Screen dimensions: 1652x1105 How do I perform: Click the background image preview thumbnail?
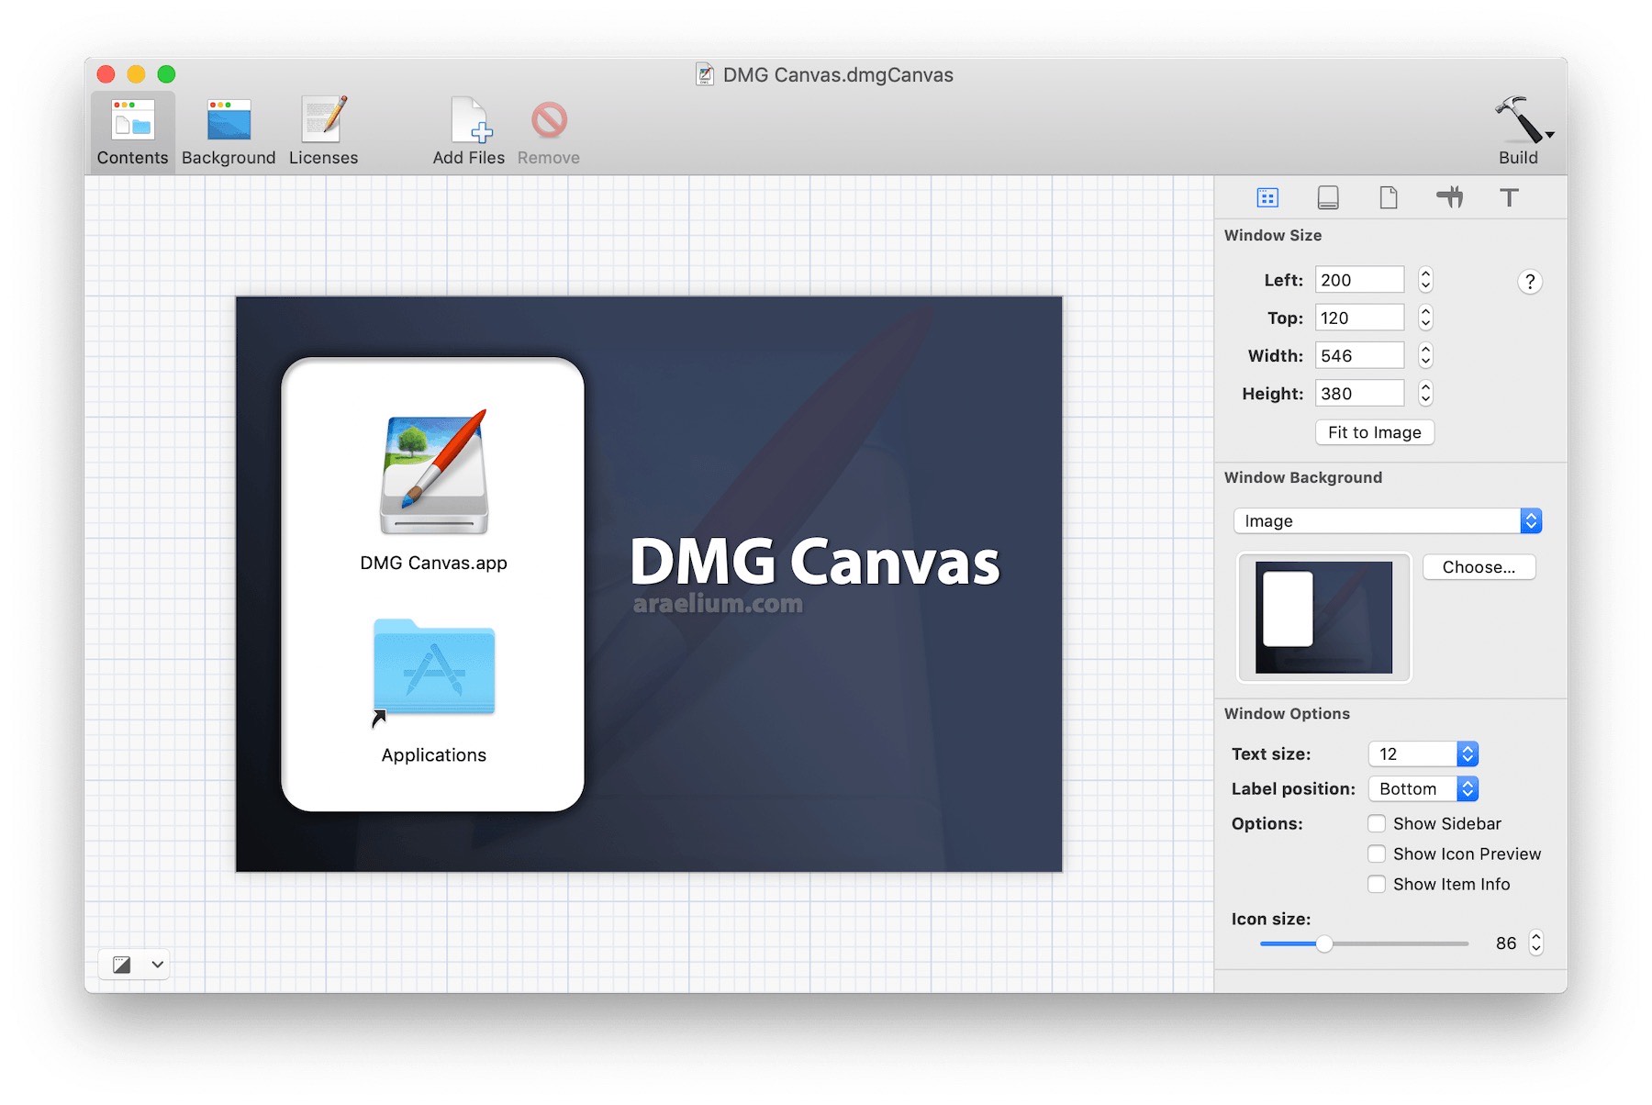[x=1323, y=617]
